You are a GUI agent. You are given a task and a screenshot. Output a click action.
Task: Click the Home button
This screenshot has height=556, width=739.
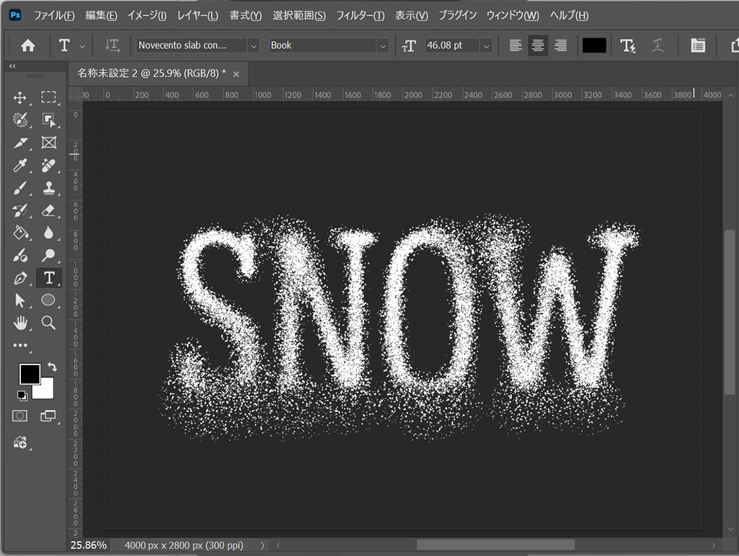[x=28, y=45]
